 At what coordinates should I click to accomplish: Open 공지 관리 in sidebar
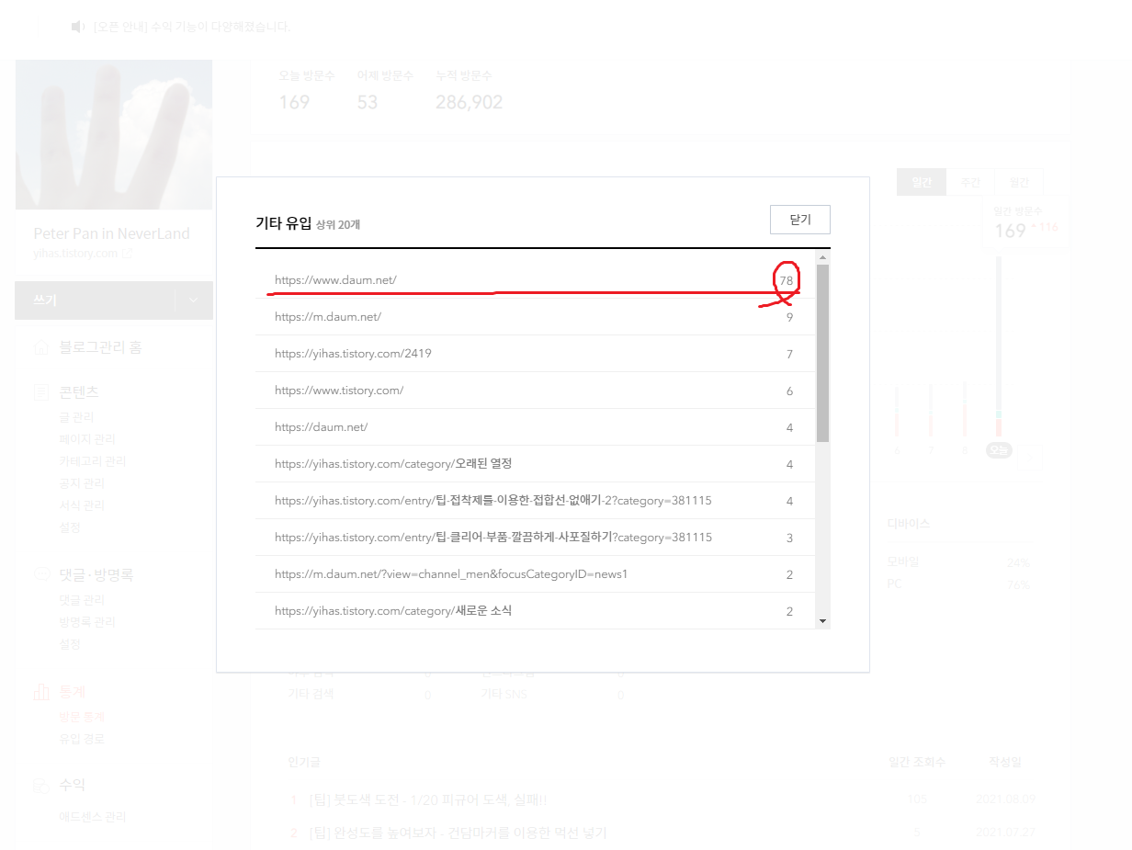[x=82, y=483]
